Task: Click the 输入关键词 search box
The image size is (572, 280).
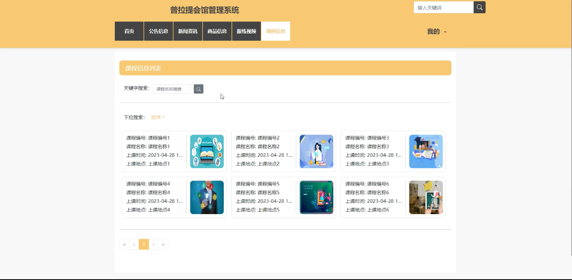Action: pyautogui.click(x=443, y=7)
